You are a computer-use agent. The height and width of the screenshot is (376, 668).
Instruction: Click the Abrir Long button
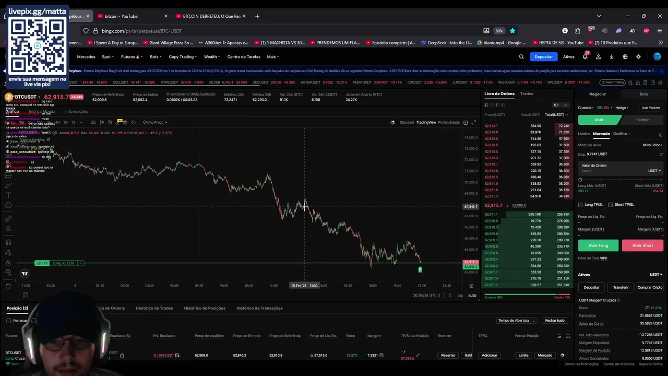(x=598, y=245)
